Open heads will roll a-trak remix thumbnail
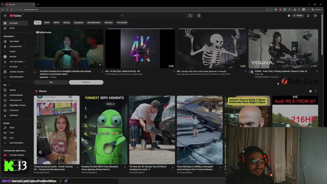This screenshot has width=327, height=184. (212, 49)
